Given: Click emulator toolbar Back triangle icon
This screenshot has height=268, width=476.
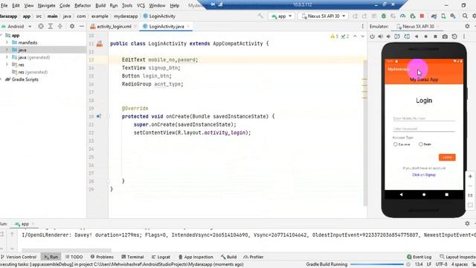Looking at the screenshot, I should (x=416, y=36).
